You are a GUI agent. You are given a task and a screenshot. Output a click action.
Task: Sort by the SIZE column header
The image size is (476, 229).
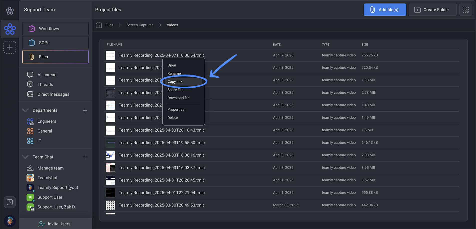point(365,44)
